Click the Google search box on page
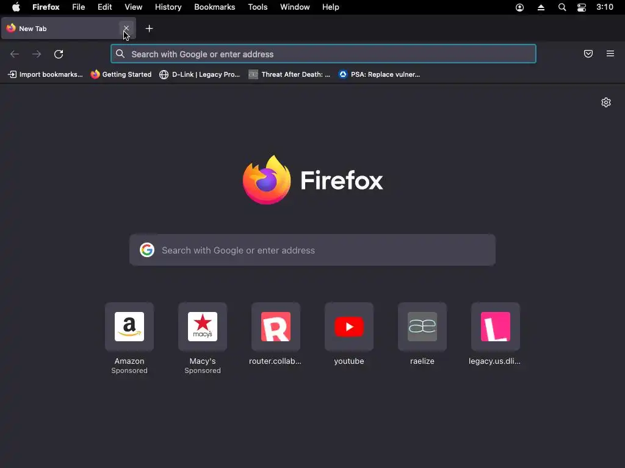 click(312, 250)
